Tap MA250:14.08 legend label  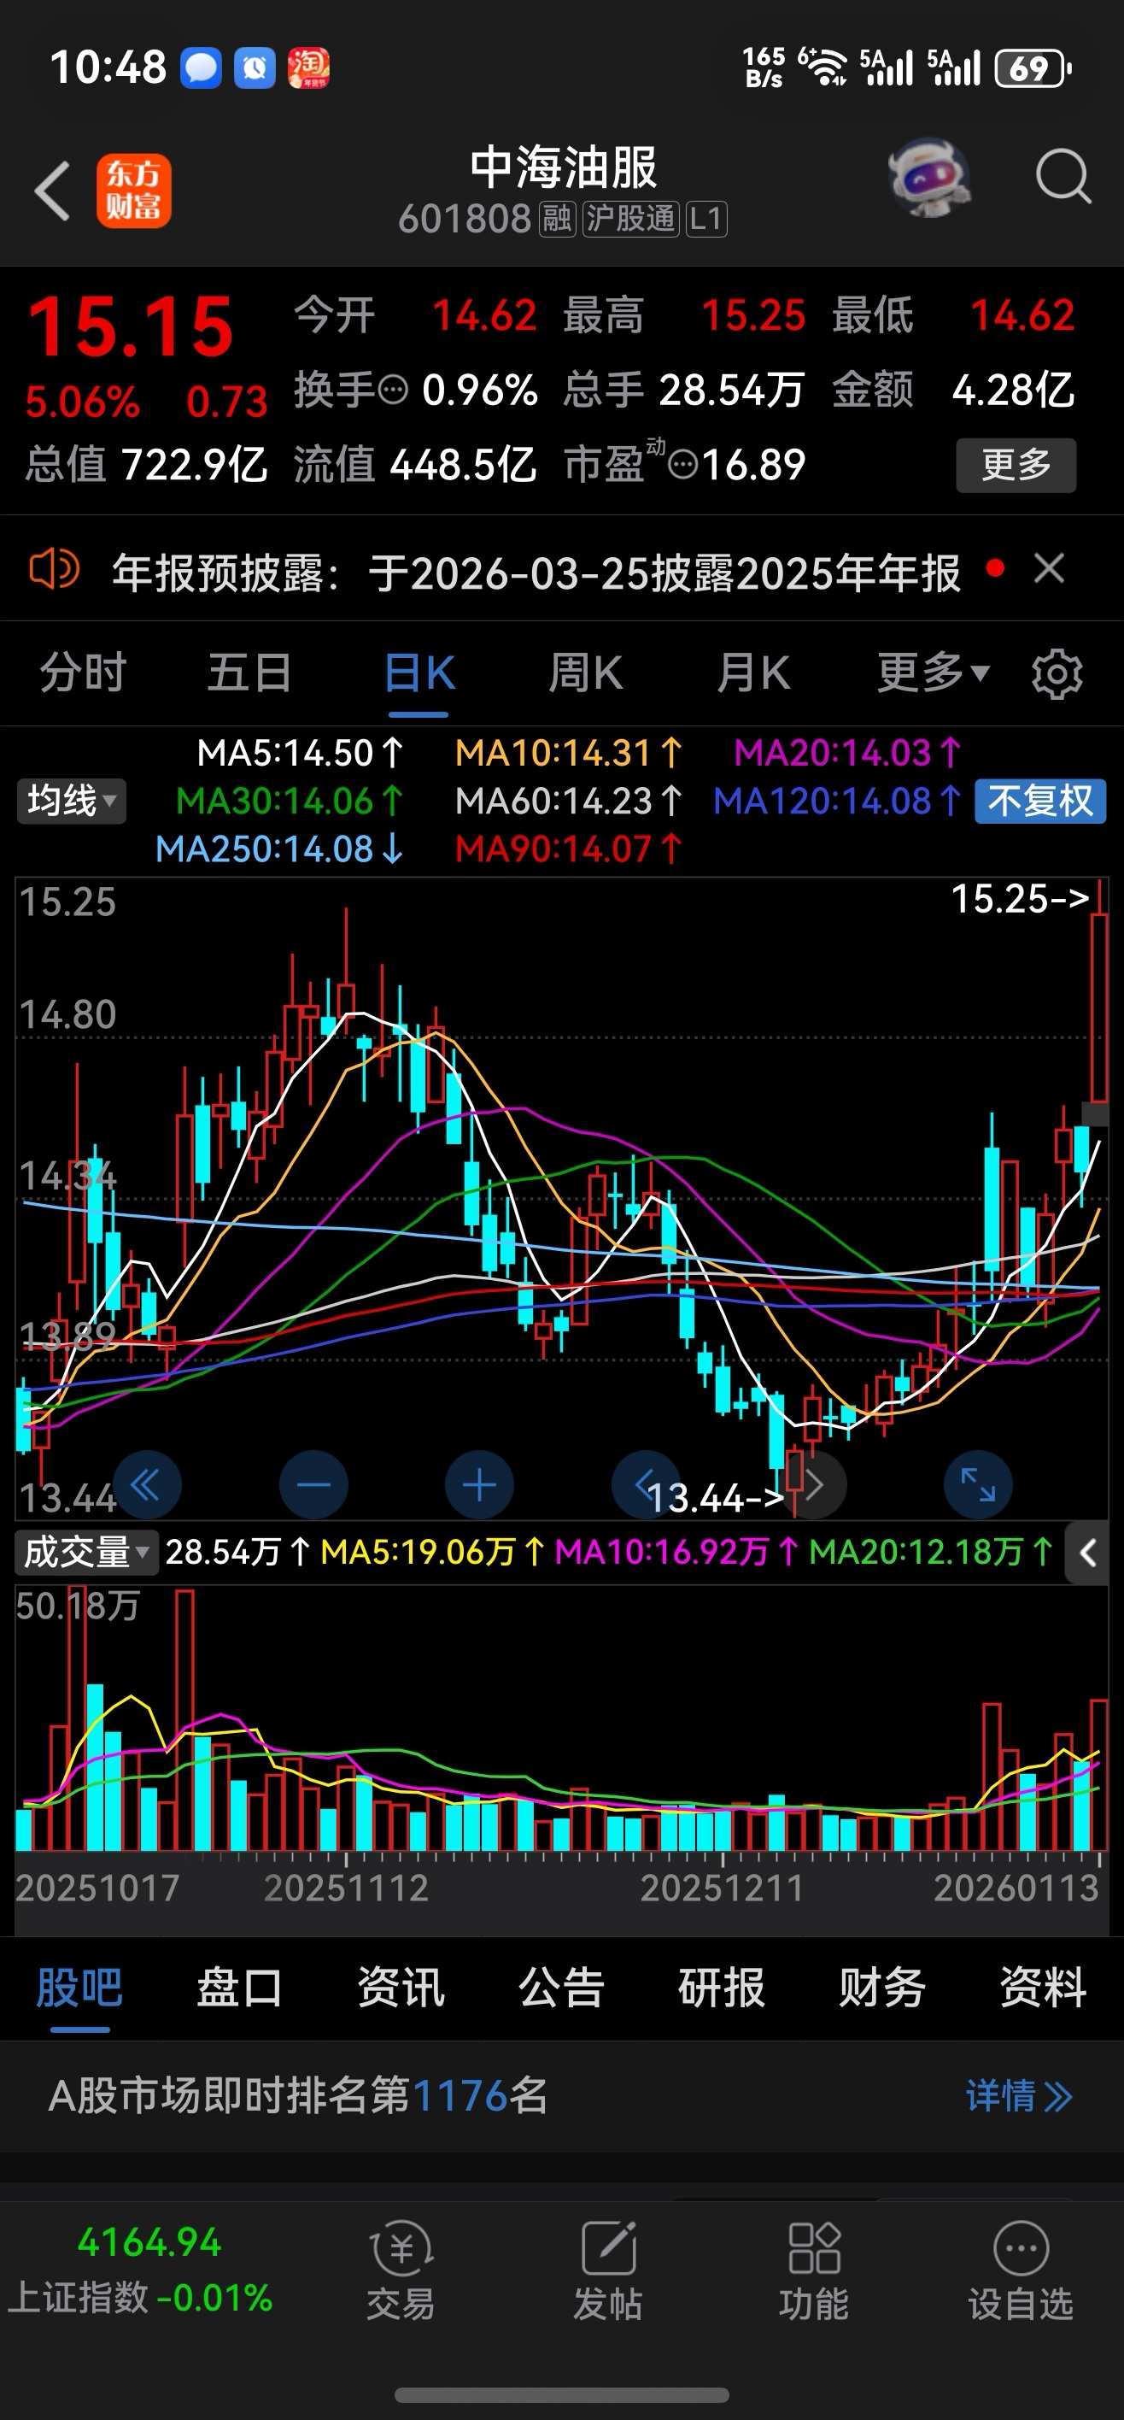click(280, 849)
